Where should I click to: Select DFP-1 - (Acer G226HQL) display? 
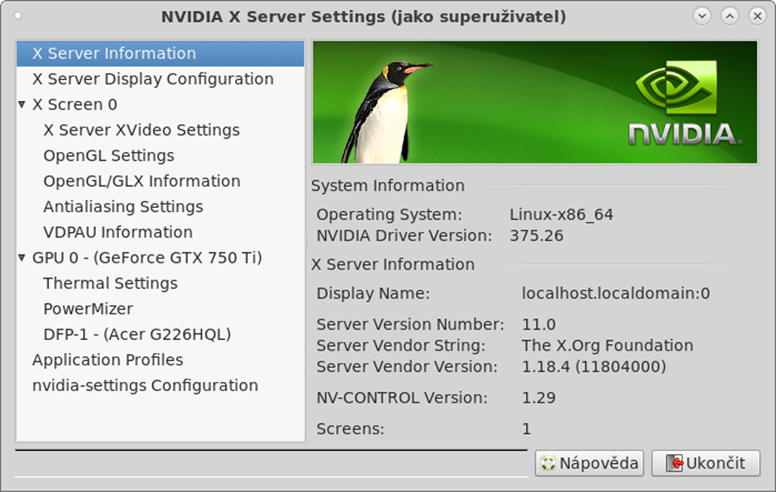pos(161,334)
